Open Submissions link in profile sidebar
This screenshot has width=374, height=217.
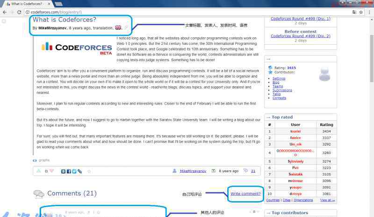point(282,90)
